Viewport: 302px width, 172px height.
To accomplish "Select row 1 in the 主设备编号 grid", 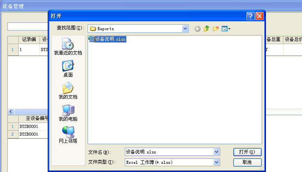I will [12, 126].
